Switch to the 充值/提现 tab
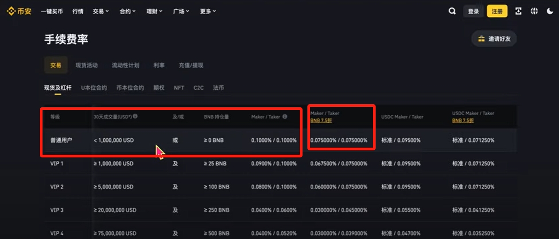 click(x=191, y=65)
